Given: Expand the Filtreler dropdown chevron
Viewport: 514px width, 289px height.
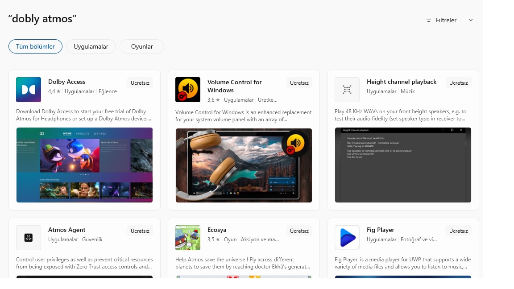Looking at the screenshot, I should pyautogui.click(x=471, y=20).
